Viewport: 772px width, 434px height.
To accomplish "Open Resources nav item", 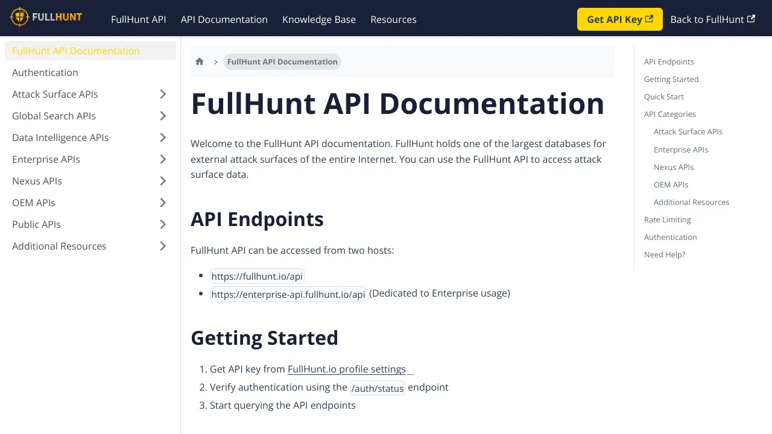I will [393, 19].
